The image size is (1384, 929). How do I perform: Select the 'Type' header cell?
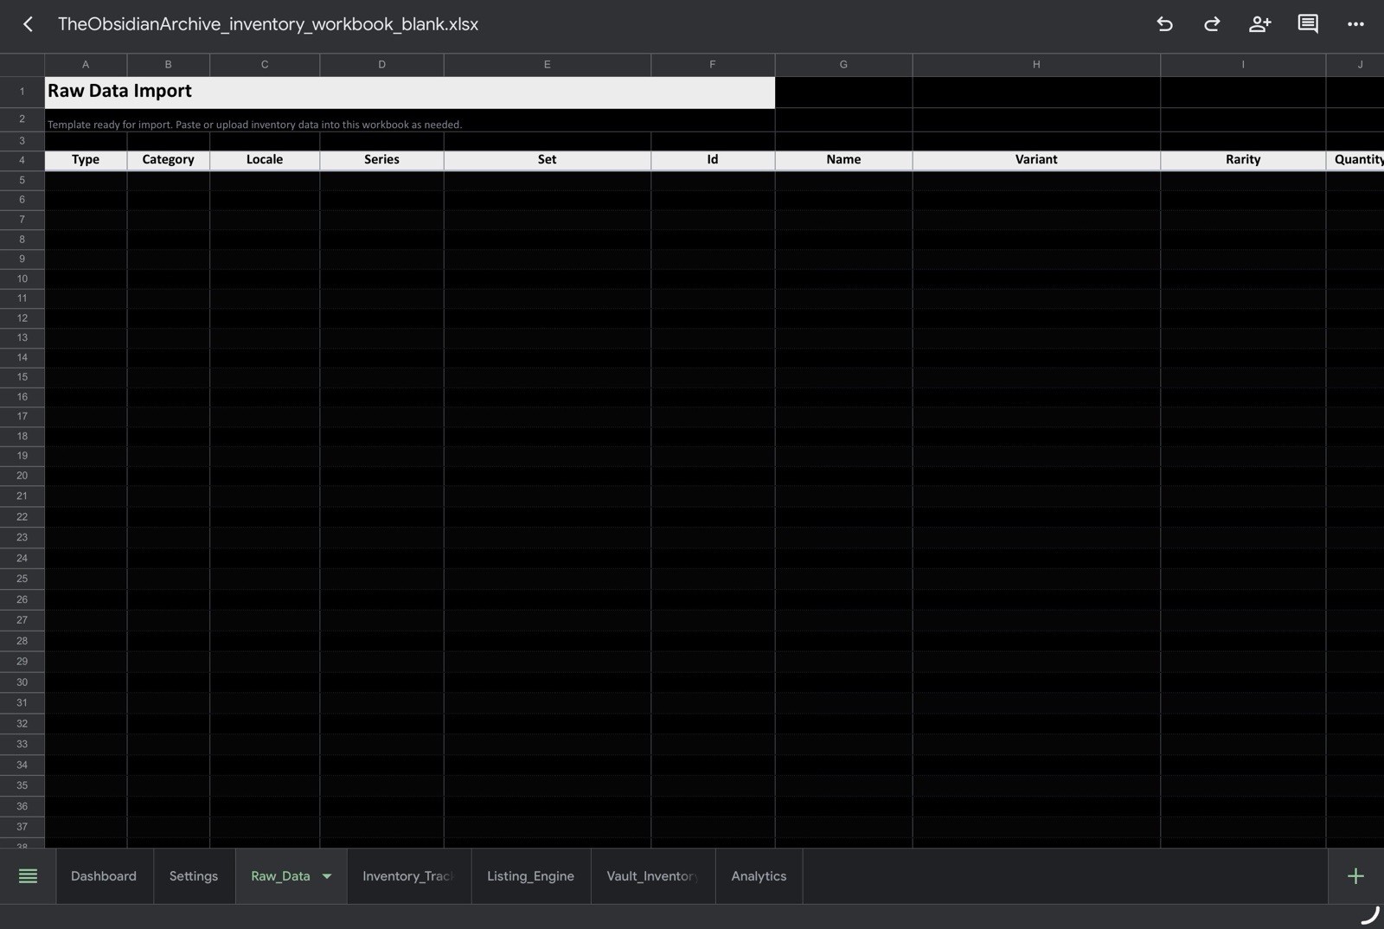point(86,160)
